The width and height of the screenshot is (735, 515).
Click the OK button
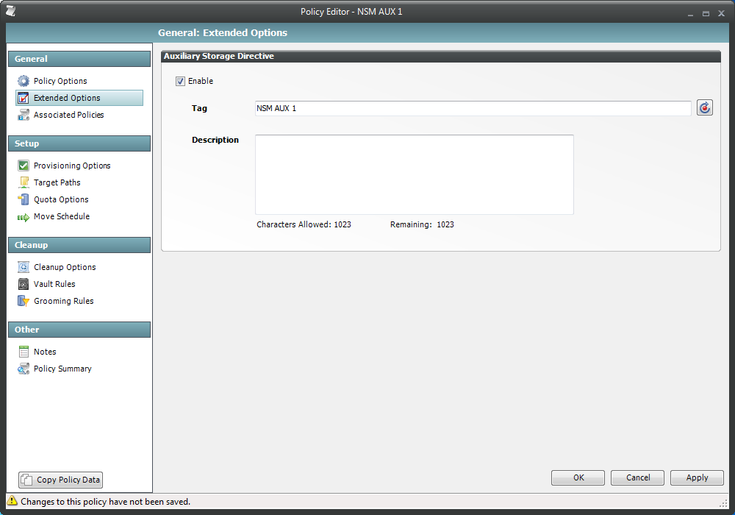pyautogui.click(x=578, y=477)
